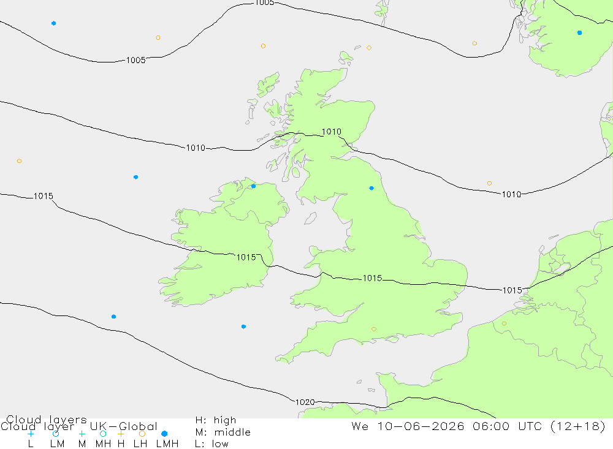Select orange diamond marker northeast of Orkney
This screenshot has width=613, height=449.
pyautogui.click(x=368, y=48)
